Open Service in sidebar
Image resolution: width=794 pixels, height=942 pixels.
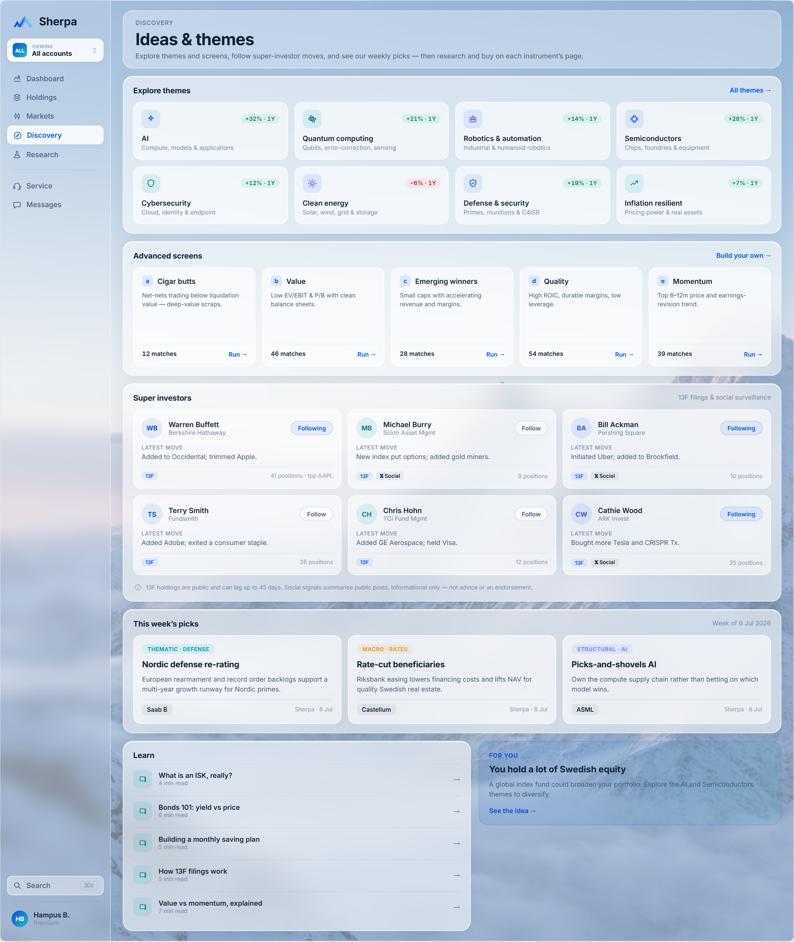(55, 186)
